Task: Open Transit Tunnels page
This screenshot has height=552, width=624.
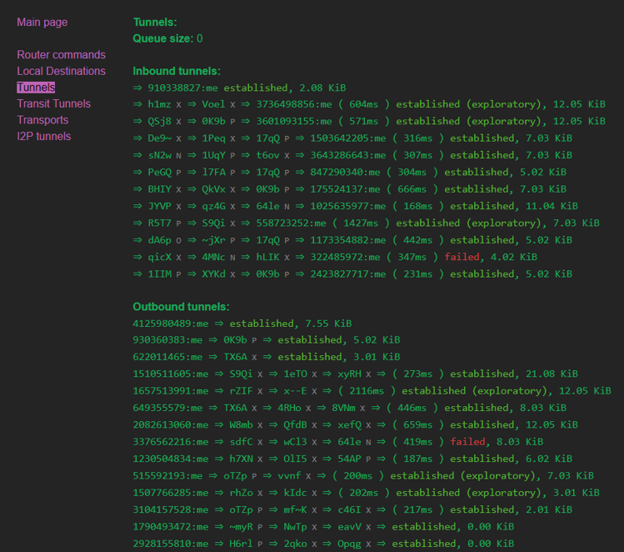Action: click(x=53, y=104)
